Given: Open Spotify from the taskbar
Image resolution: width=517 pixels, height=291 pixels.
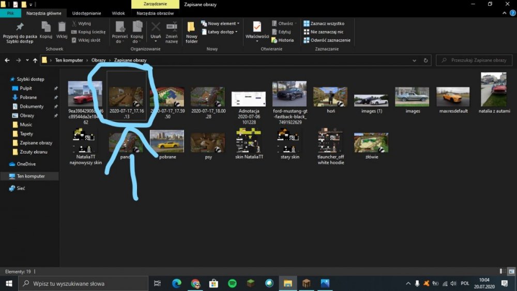Looking at the screenshot, I should point(232,283).
